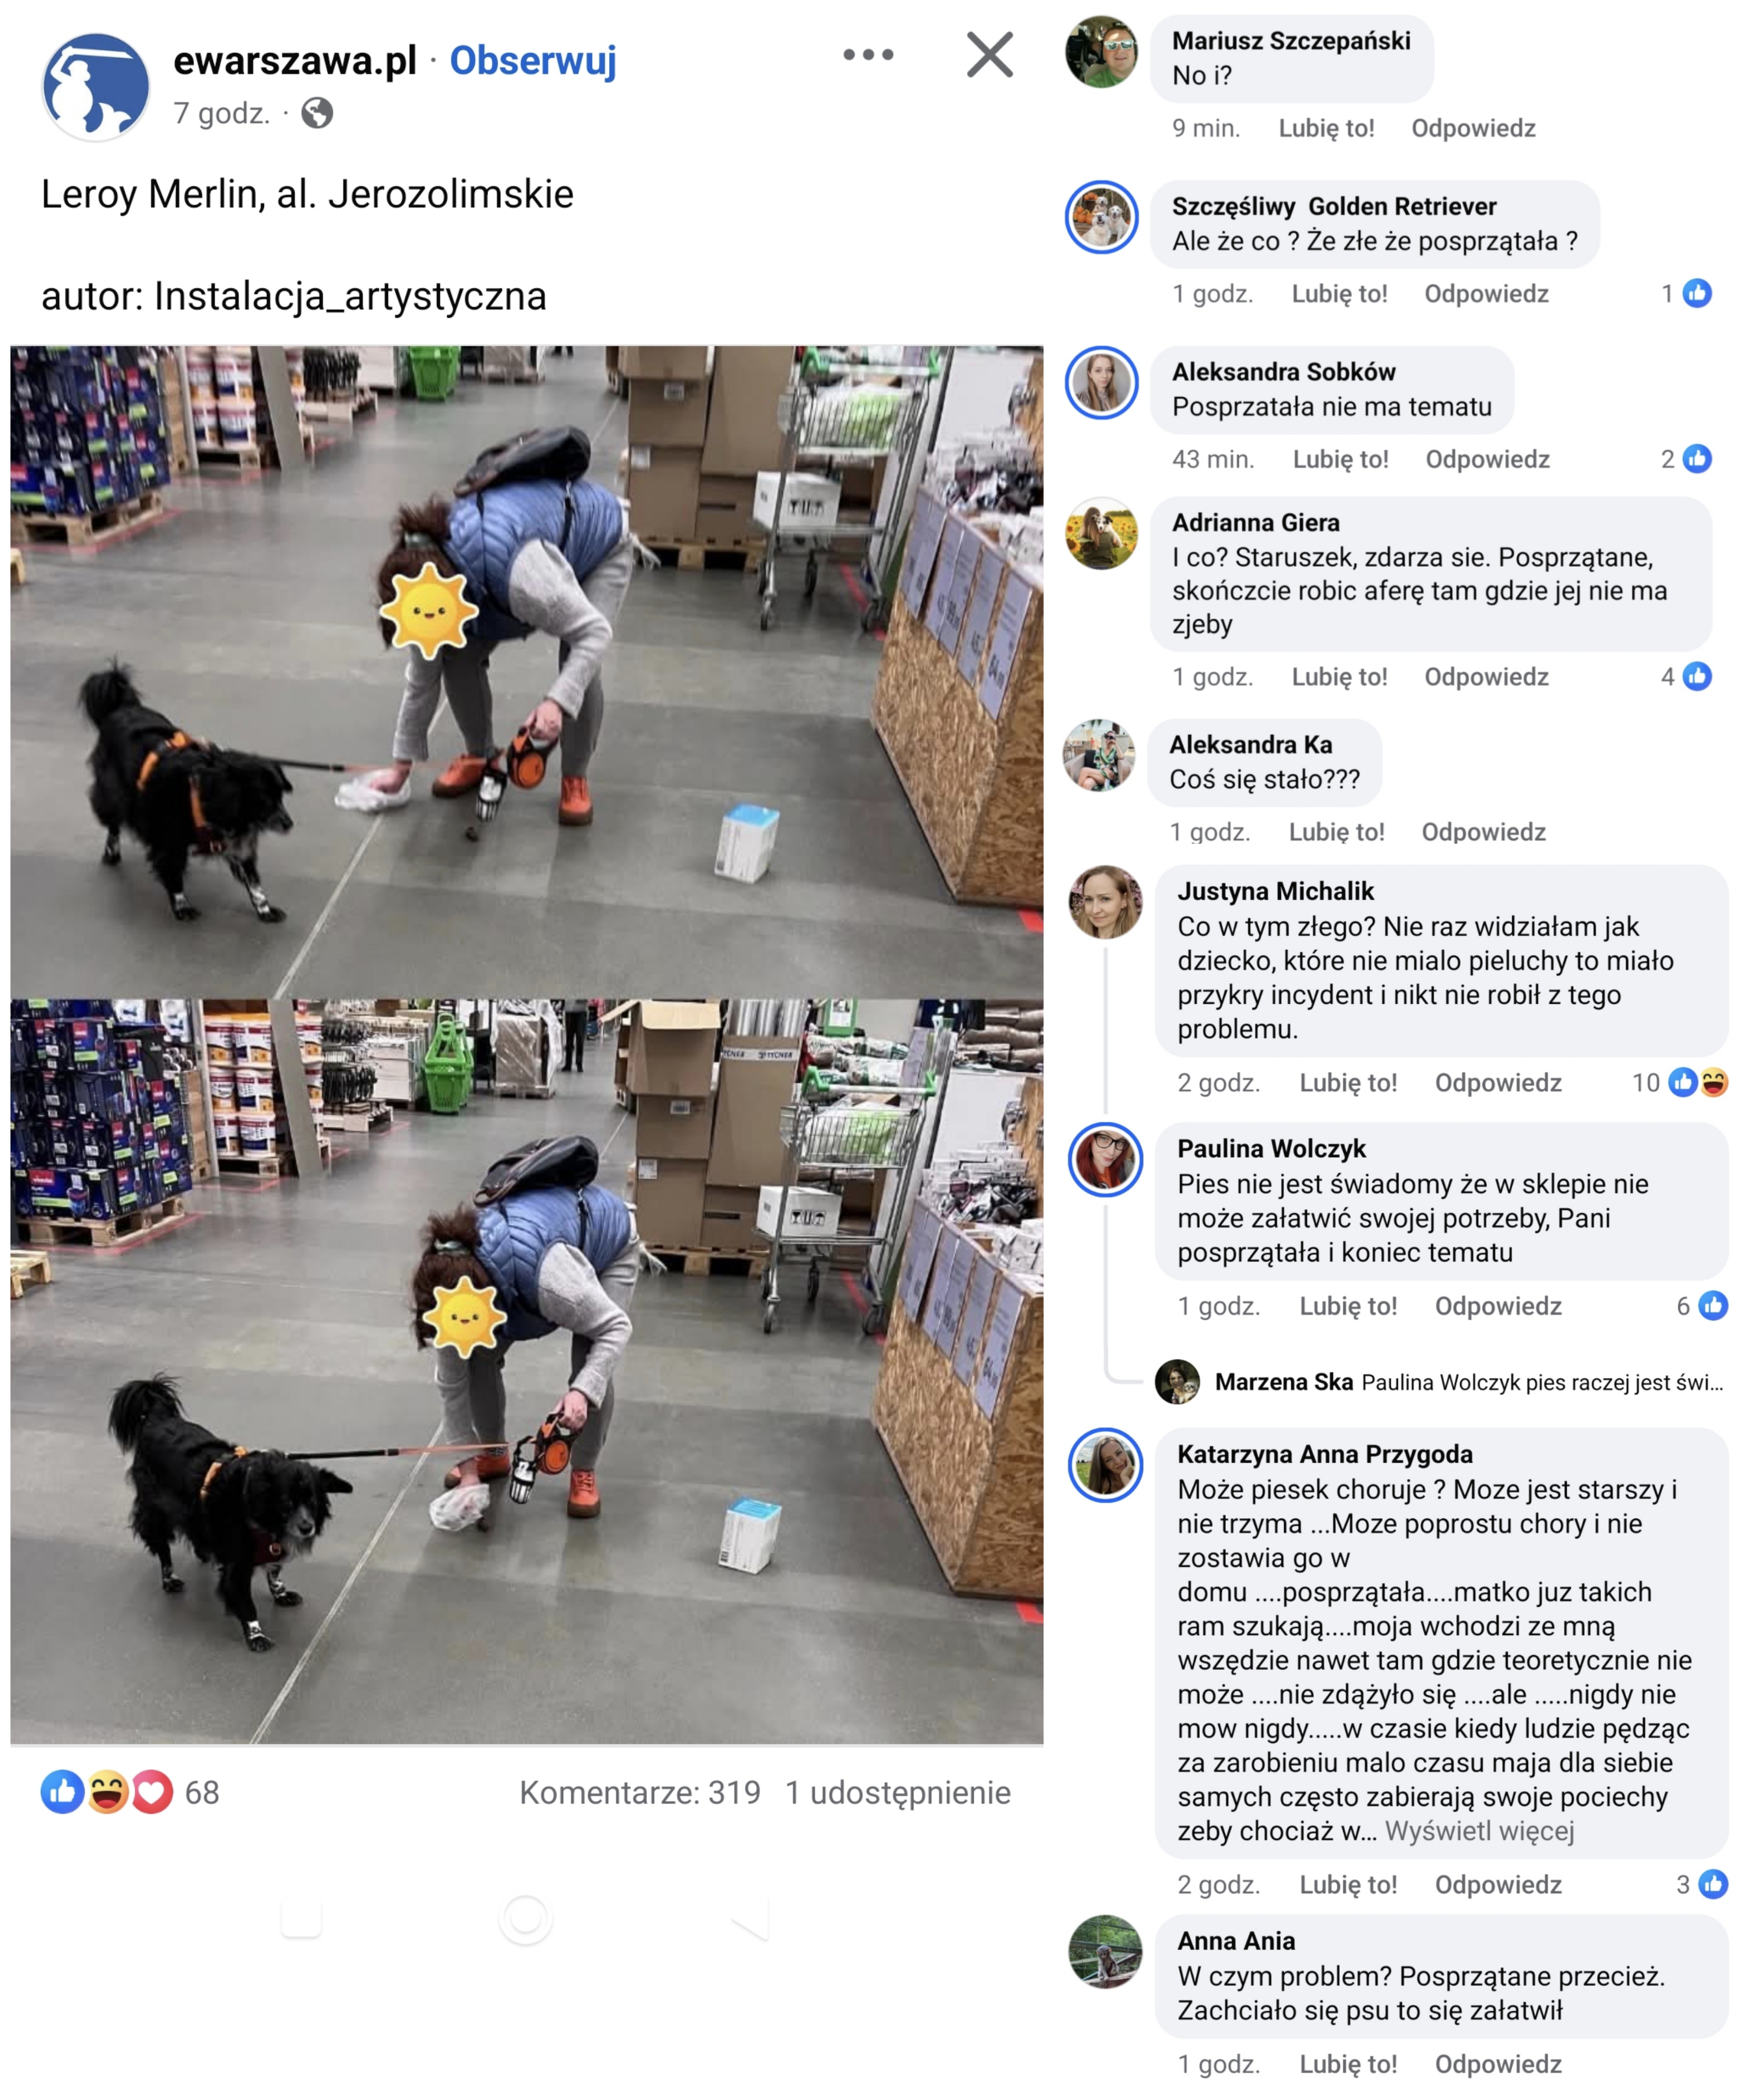Open the post reaction emojis summary
The height and width of the screenshot is (2091, 1764).
107,1792
